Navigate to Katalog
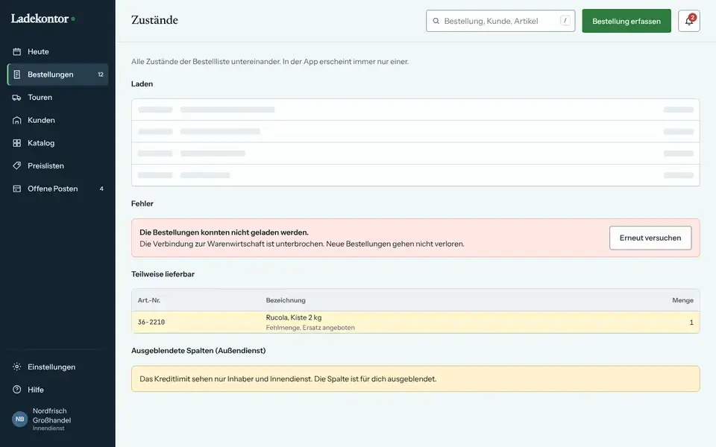Viewport: 716px width, 447px height. [x=57, y=143]
